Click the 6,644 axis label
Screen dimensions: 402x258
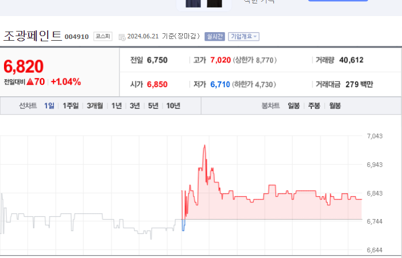pyautogui.click(x=375, y=250)
